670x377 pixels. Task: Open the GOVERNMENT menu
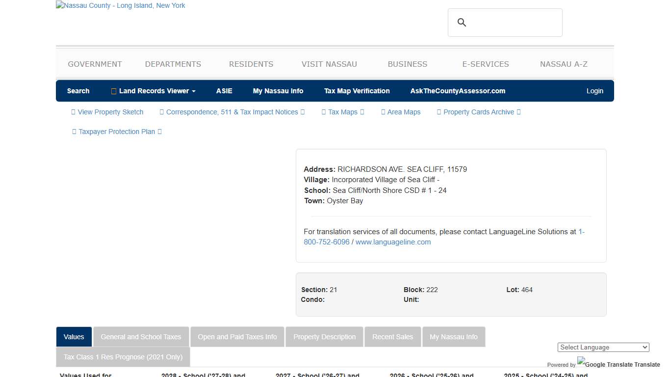tap(95, 64)
